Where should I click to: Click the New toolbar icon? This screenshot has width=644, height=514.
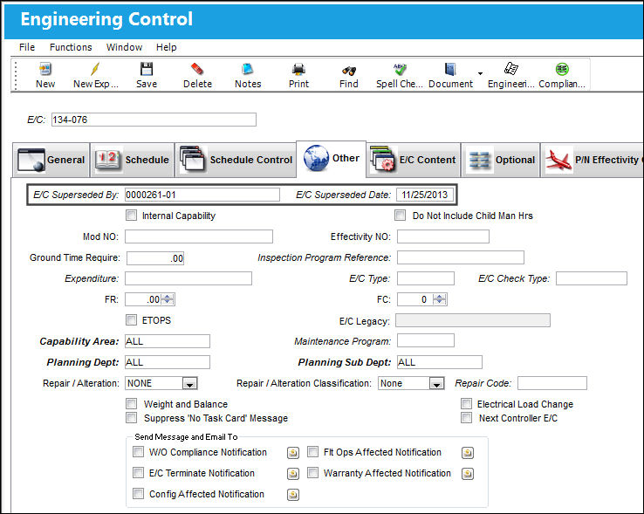pyautogui.click(x=45, y=69)
